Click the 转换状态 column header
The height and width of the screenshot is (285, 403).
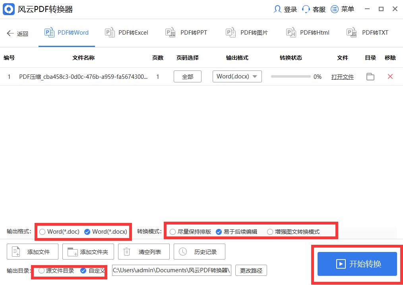[291, 58]
